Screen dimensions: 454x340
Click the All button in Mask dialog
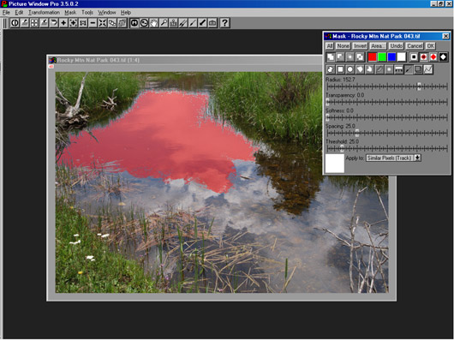[330, 46]
